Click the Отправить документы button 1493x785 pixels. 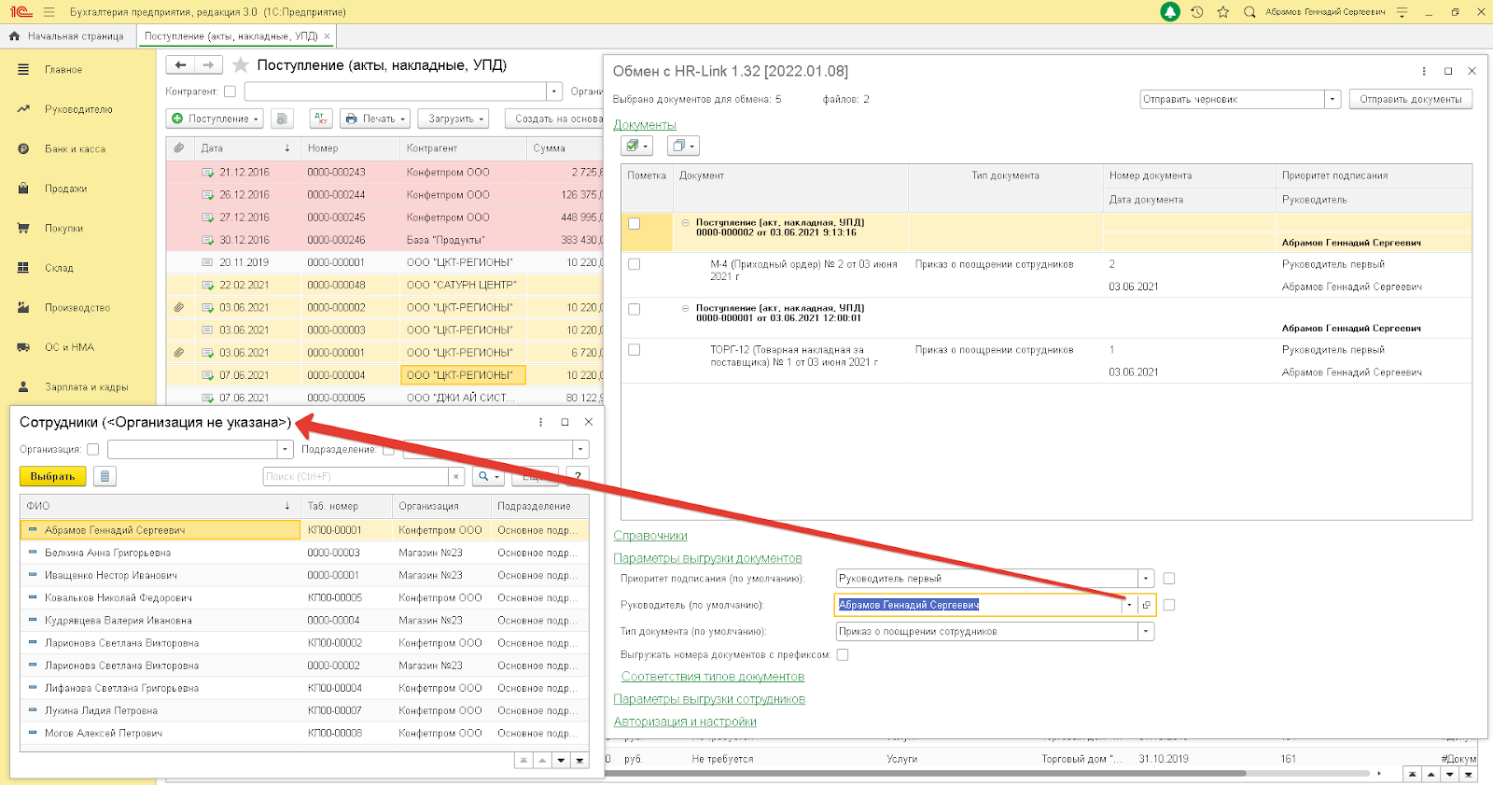tap(1411, 99)
